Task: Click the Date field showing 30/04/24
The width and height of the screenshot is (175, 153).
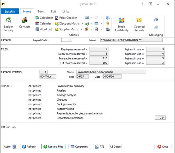Action: (112, 76)
